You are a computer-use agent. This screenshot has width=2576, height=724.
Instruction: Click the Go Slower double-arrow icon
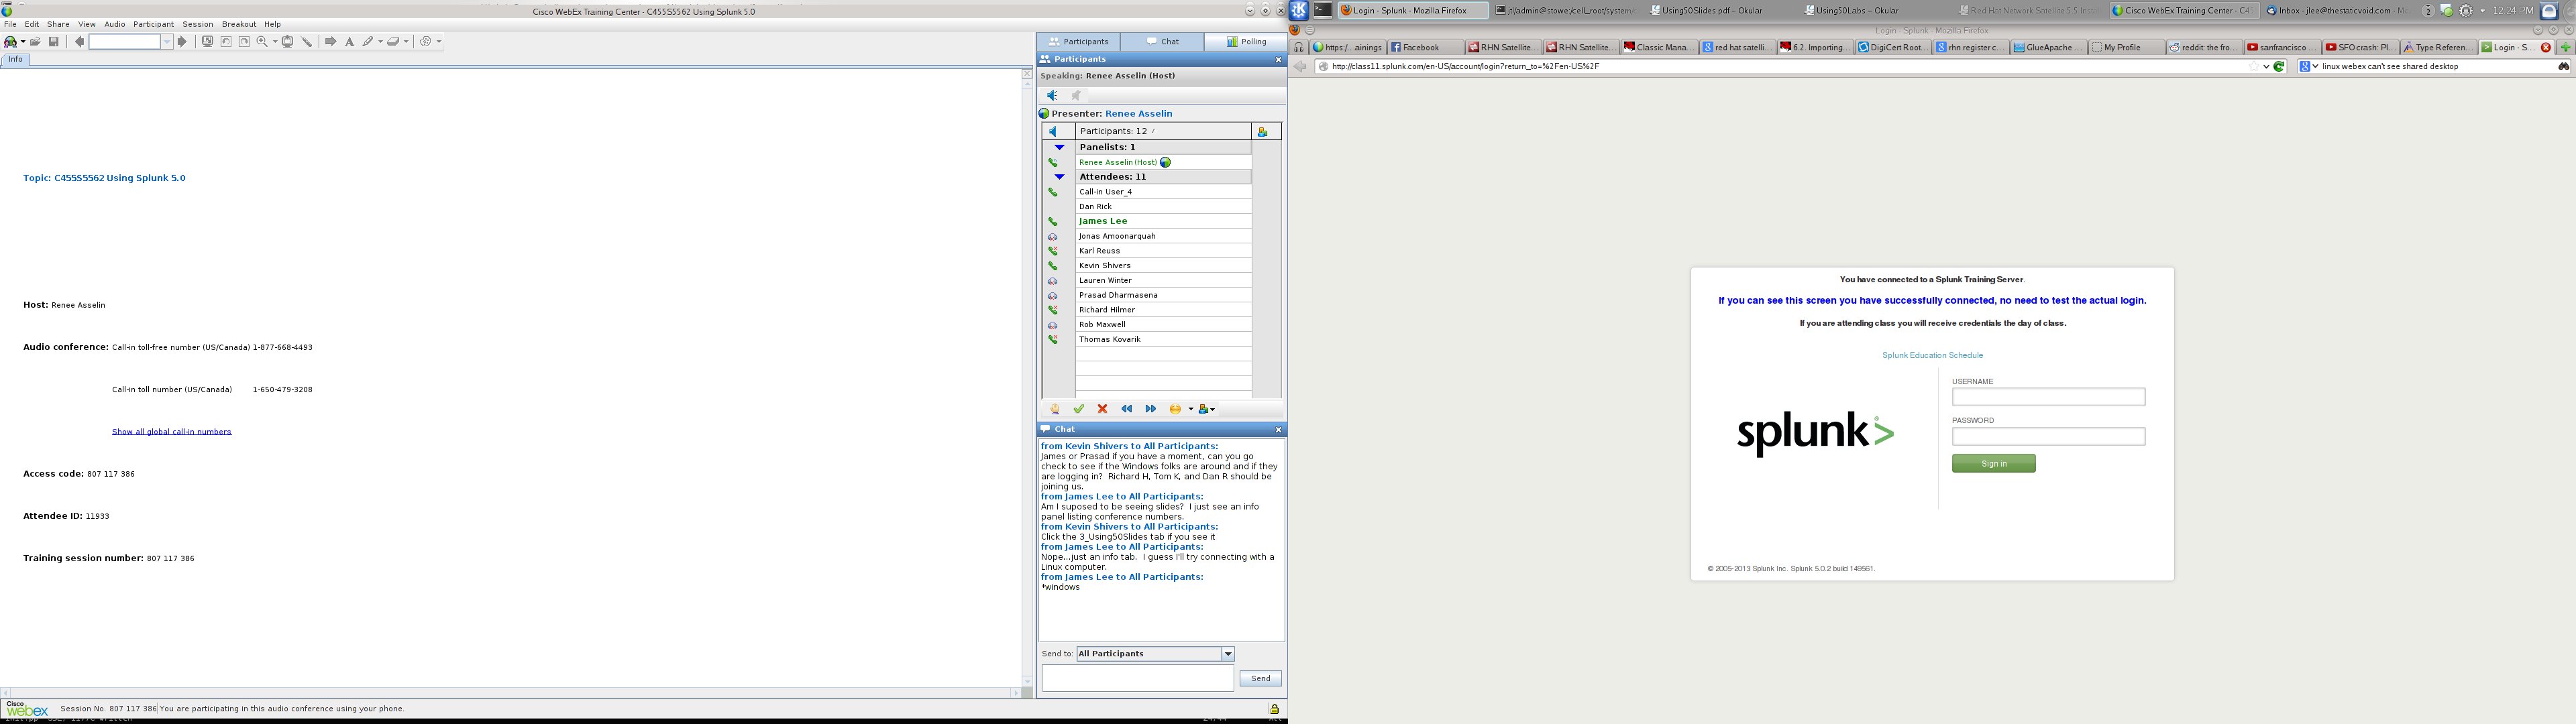point(1126,409)
